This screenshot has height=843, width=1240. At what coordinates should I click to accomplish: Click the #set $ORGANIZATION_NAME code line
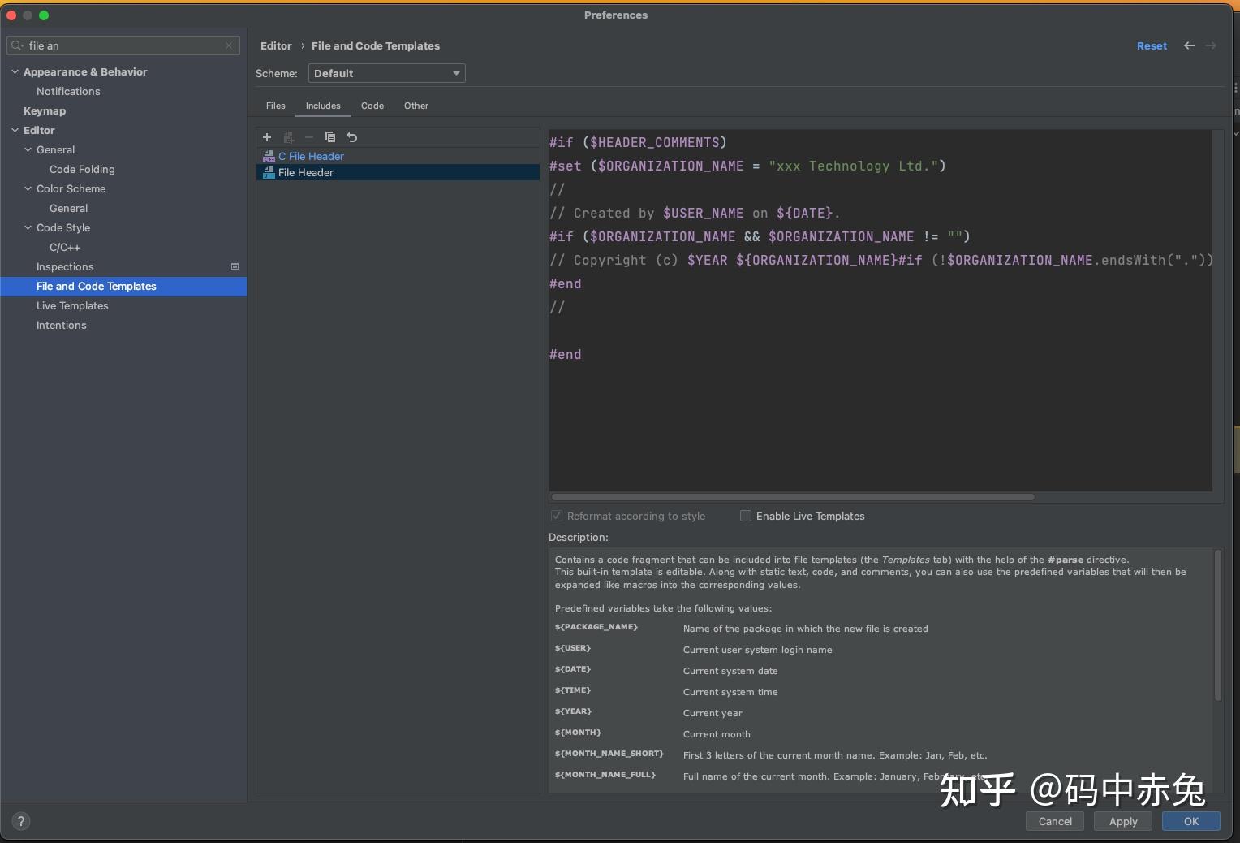tap(747, 166)
